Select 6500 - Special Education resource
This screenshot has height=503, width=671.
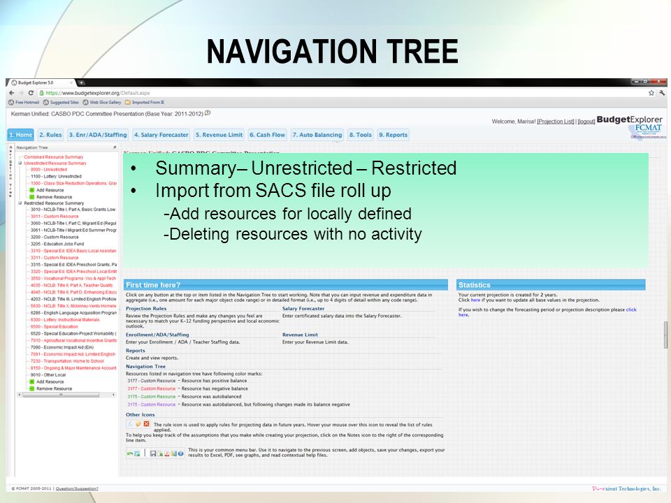pyautogui.click(x=54, y=326)
